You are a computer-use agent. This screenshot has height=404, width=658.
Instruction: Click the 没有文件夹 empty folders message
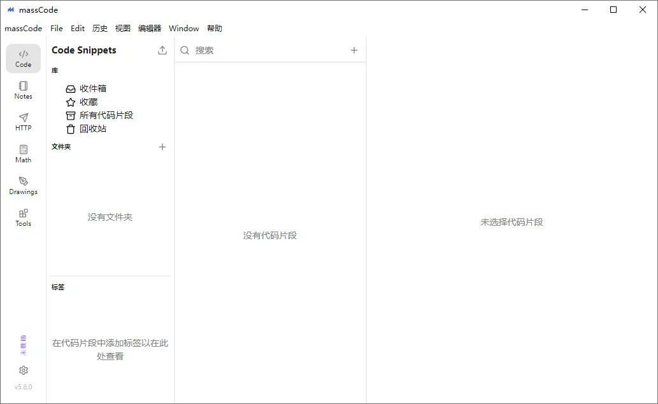[110, 217]
